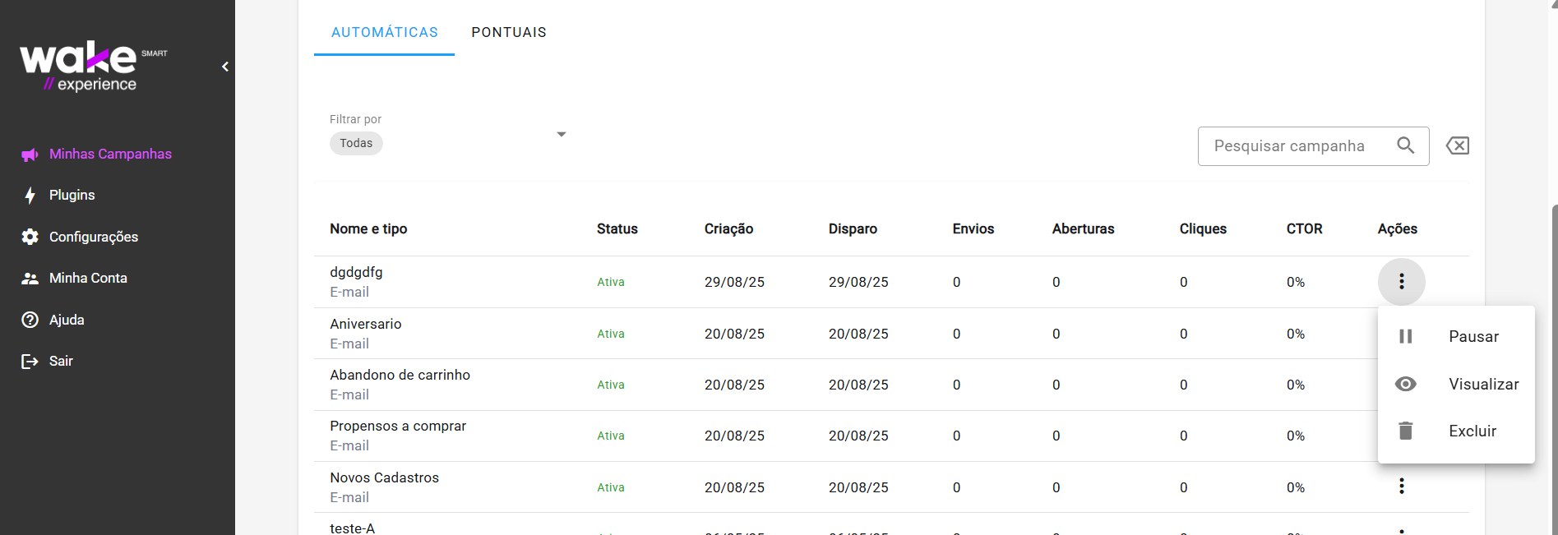The image size is (1558, 535).
Task: Collapse the sidebar with the chevron arrow
Action: tap(225, 67)
